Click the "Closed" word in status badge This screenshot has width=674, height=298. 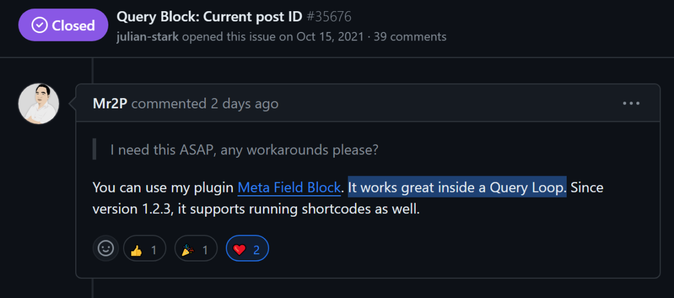coord(73,25)
